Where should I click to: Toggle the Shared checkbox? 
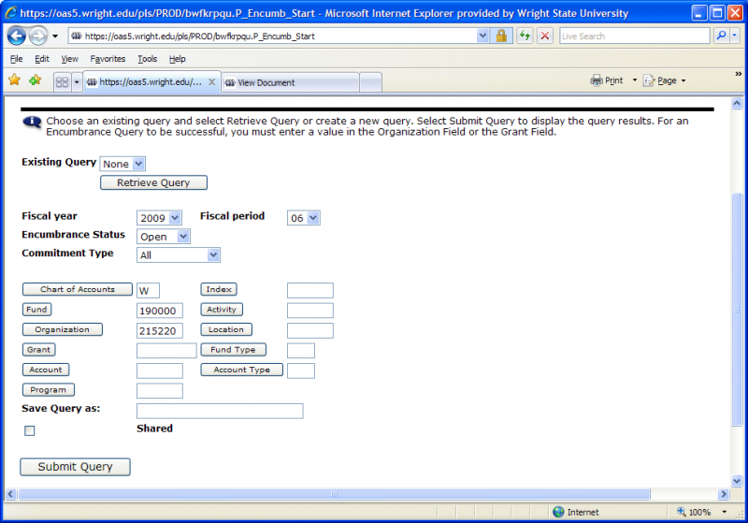point(30,430)
